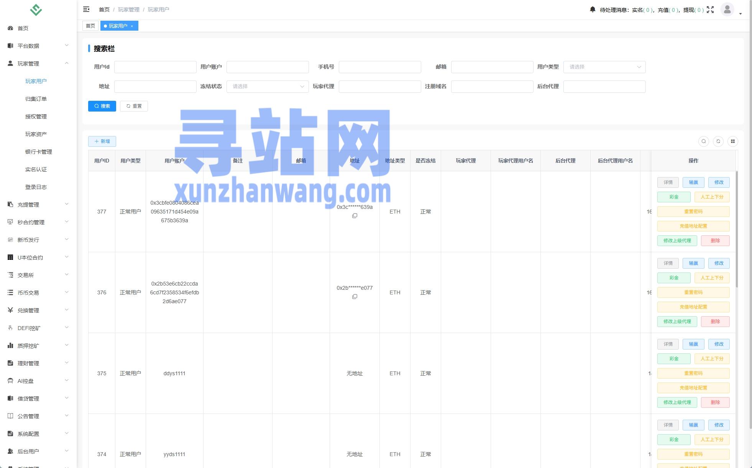This screenshot has width=752, height=468.
Task: Focus the 用户账户 input field
Action: (x=268, y=67)
